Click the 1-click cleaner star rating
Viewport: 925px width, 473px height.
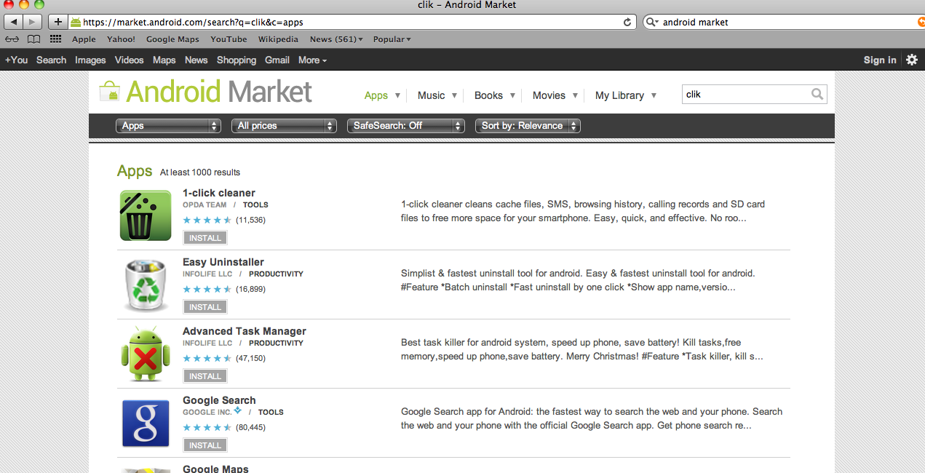coord(207,220)
